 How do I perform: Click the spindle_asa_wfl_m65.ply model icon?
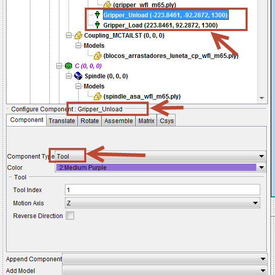[x=97, y=96]
